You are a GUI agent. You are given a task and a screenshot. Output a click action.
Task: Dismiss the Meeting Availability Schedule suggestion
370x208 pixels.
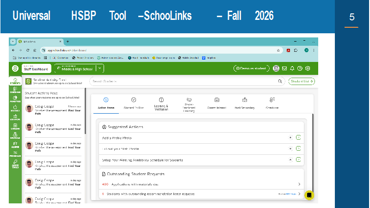coord(290,159)
